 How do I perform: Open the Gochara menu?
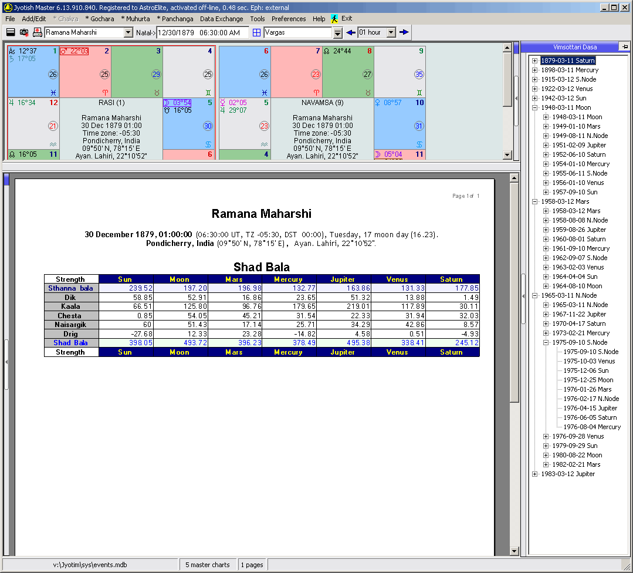(100, 19)
